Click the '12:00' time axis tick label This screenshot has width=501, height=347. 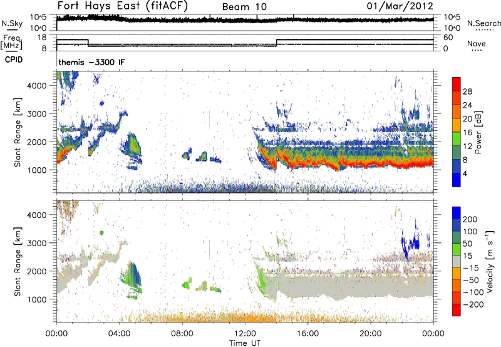[x=245, y=334]
